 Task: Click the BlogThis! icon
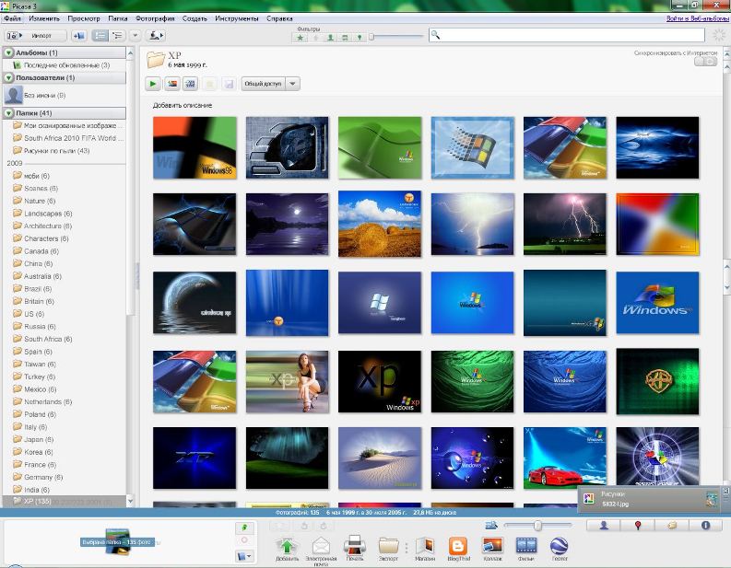pyautogui.click(x=458, y=546)
